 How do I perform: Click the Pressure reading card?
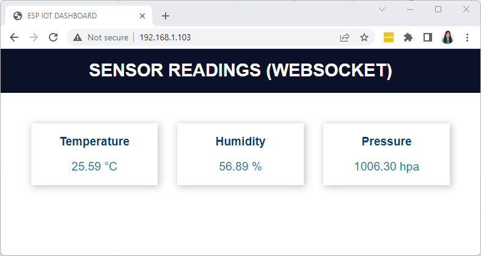386,154
